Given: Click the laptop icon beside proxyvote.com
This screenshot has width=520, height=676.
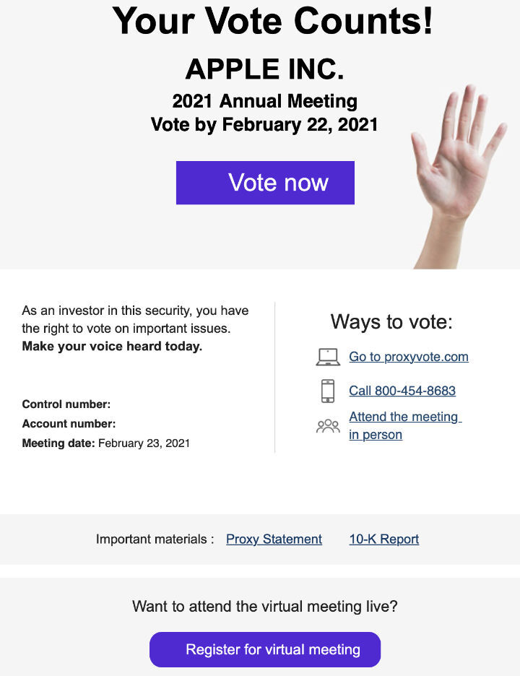Looking at the screenshot, I should coord(328,357).
